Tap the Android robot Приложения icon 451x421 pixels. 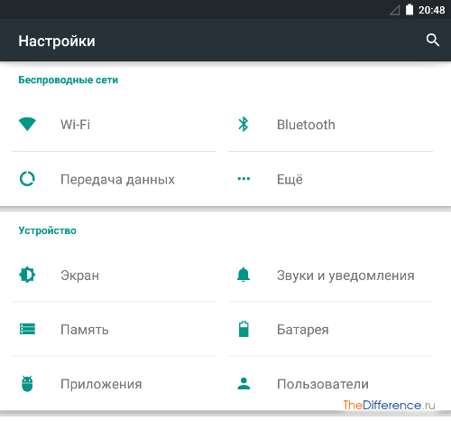coord(27,384)
